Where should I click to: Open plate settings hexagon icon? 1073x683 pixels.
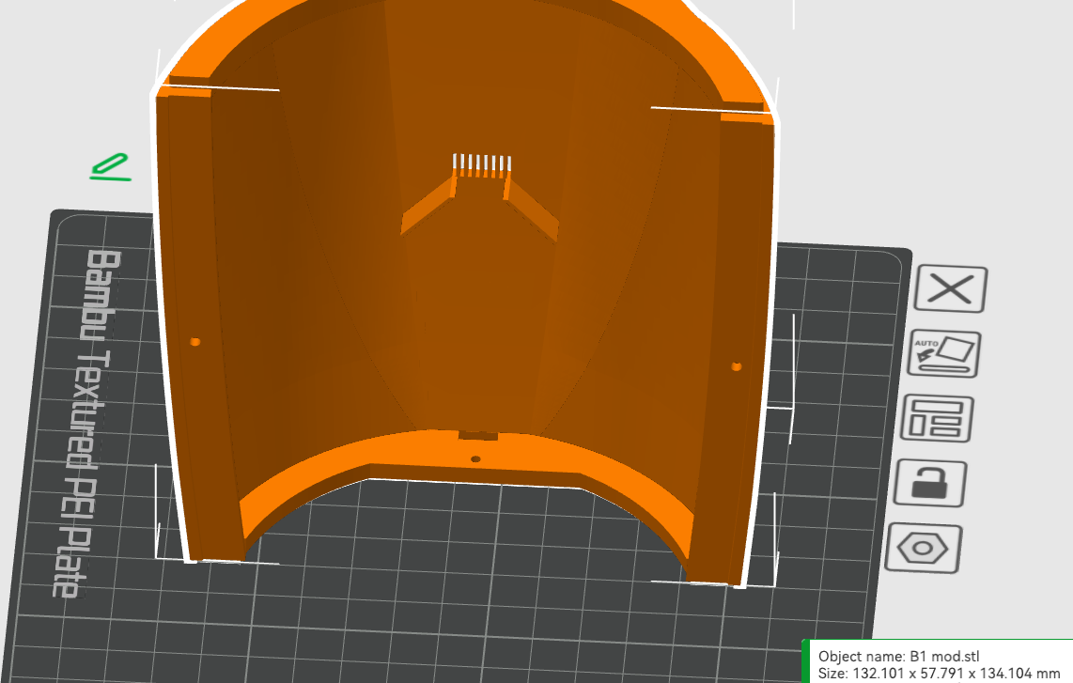coord(924,548)
